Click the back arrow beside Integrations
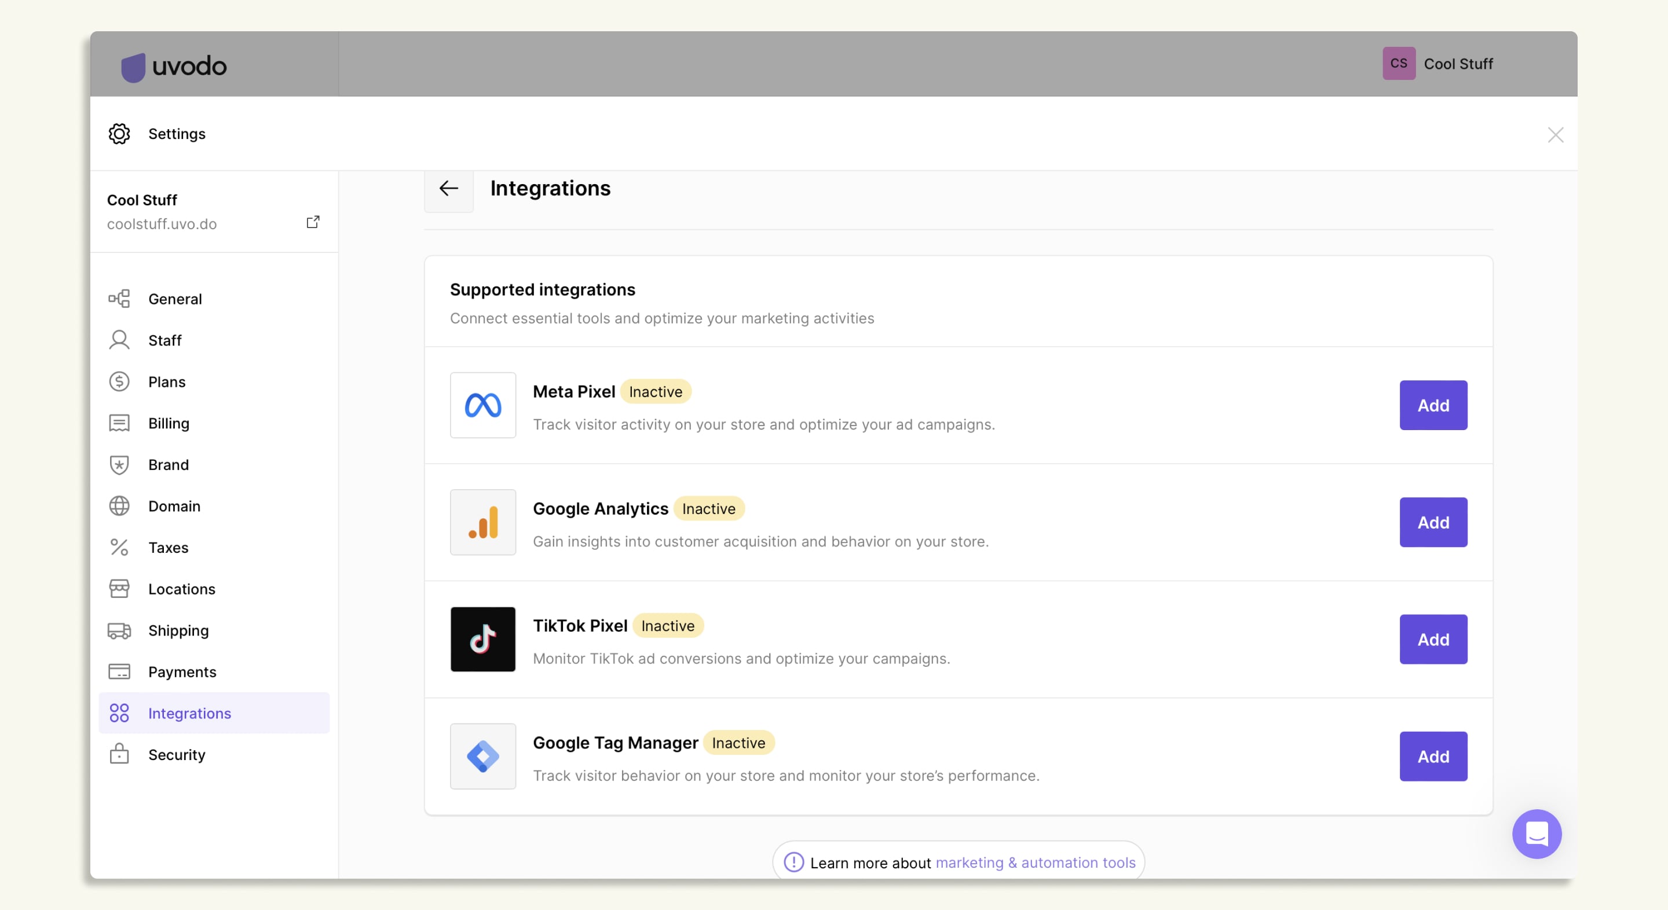Image resolution: width=1668 pixels, height=910 pixels. click(448, 188)
